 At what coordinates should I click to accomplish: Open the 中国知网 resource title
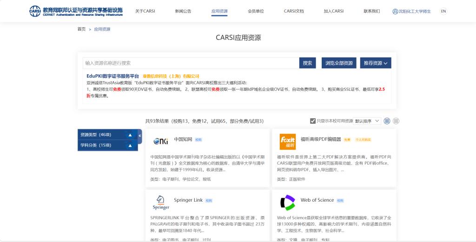[183, 140]
